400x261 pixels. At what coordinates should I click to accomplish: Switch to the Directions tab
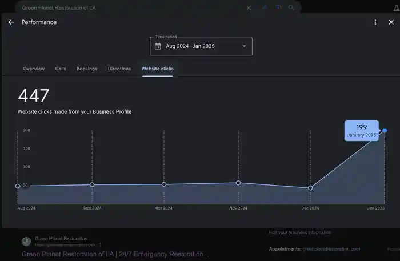119,69
